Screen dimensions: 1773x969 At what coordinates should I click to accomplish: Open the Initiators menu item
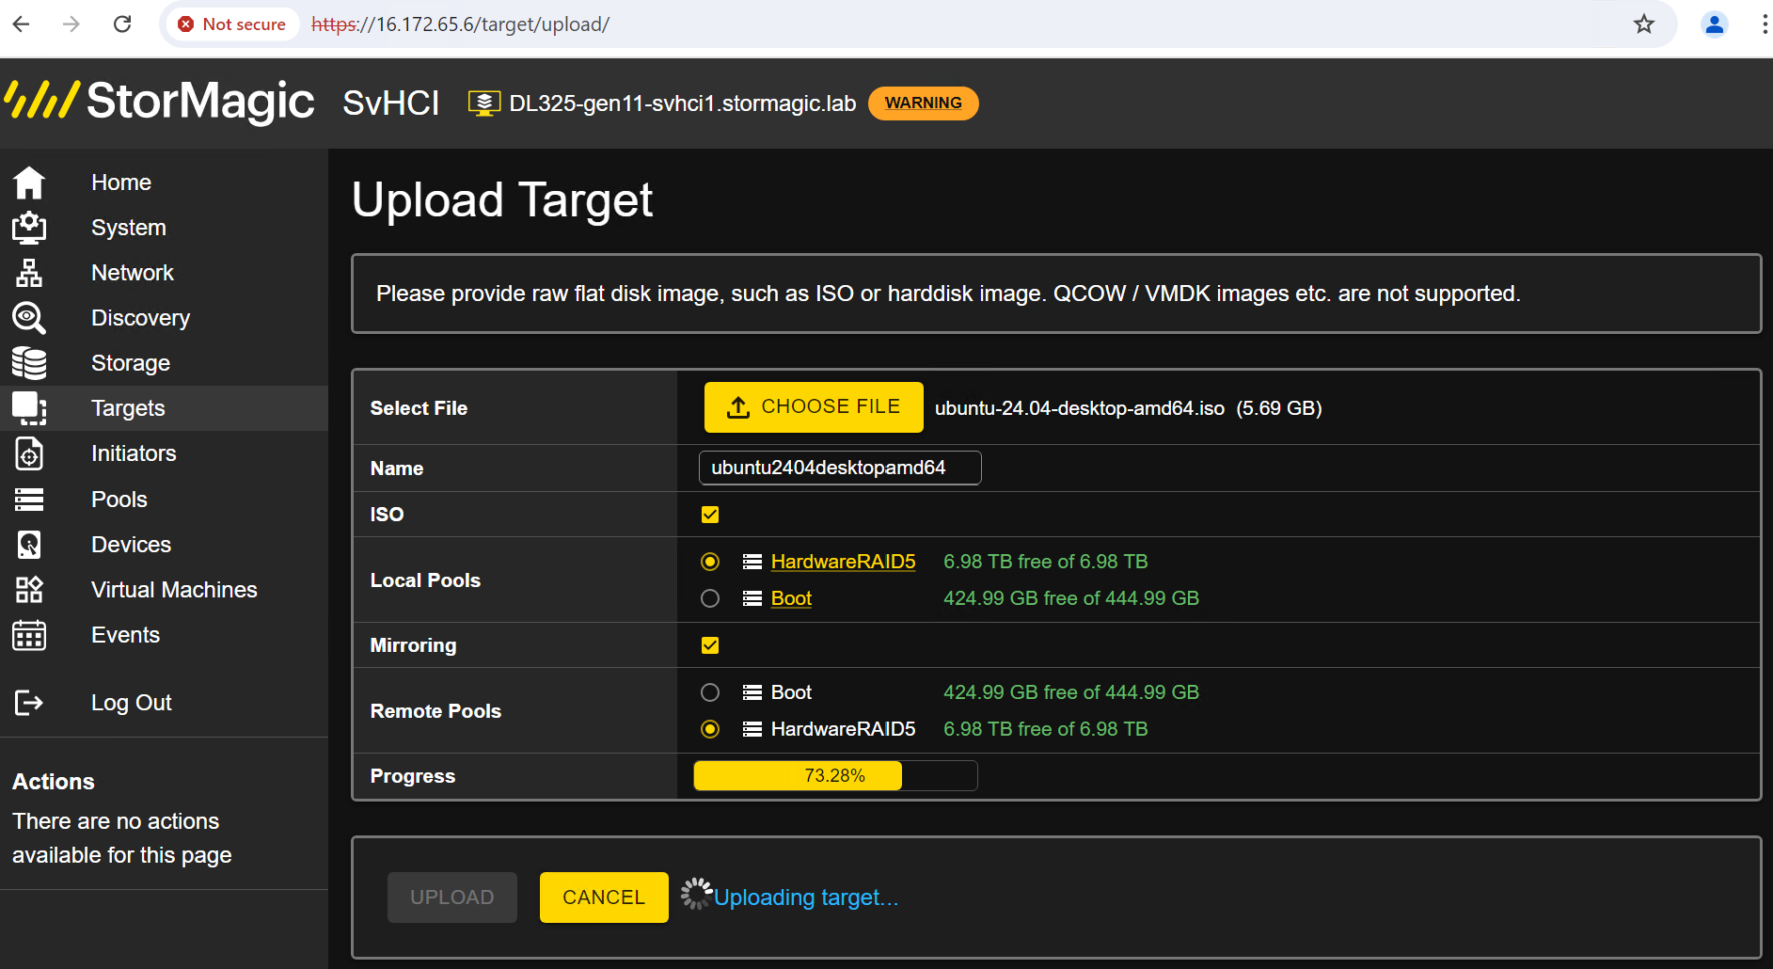point(134,453)
